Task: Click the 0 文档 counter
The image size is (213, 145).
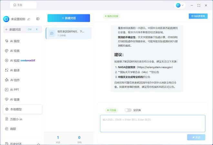Action: [79, 140]
